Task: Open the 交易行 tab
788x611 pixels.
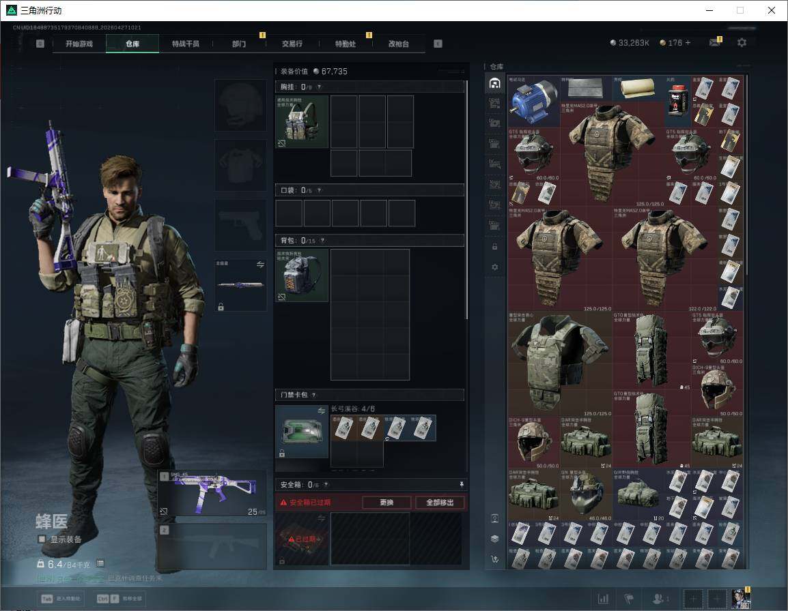Action: pos(292,44)
